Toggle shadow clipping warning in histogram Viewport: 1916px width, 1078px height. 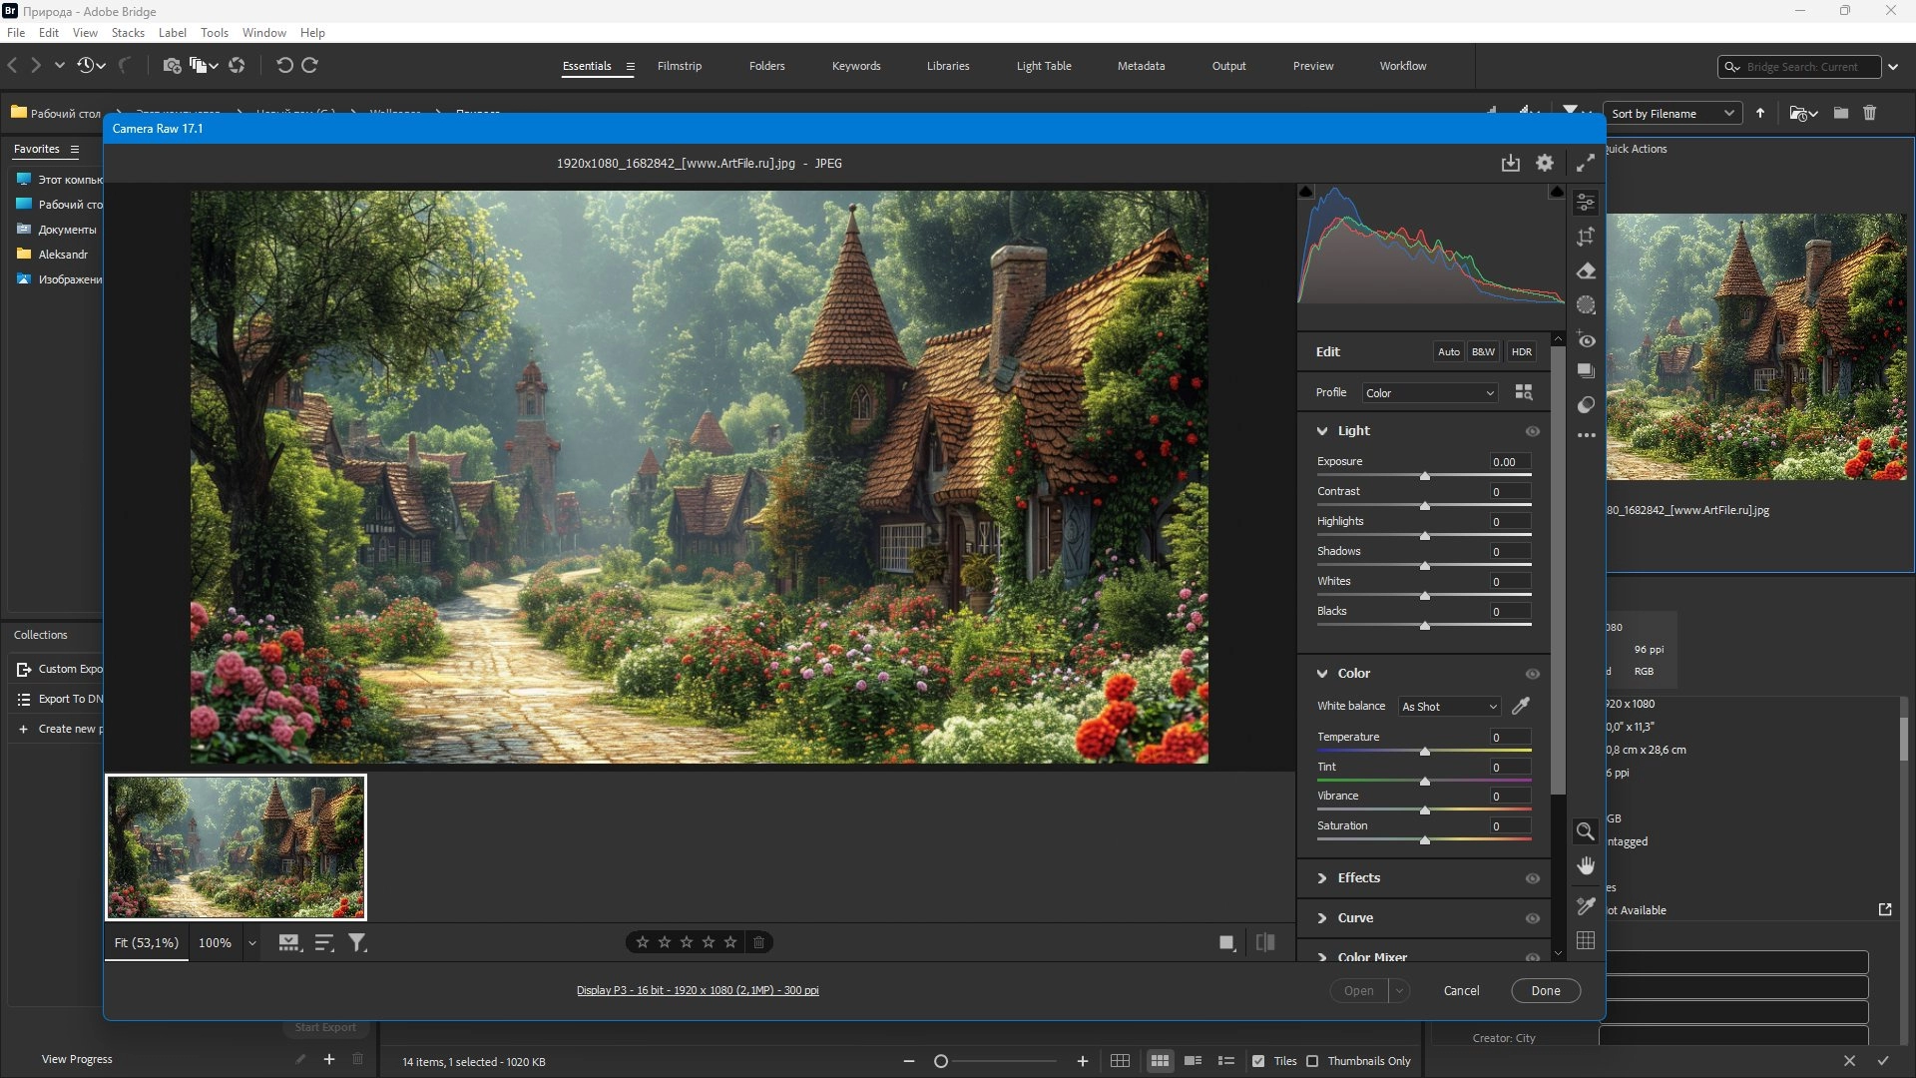tap(1305, 192)
